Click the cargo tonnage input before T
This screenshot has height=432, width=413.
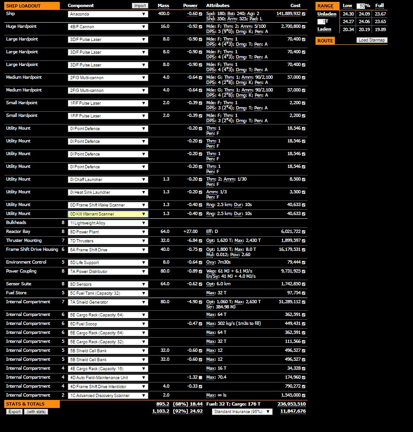click(x=321, y=22)
